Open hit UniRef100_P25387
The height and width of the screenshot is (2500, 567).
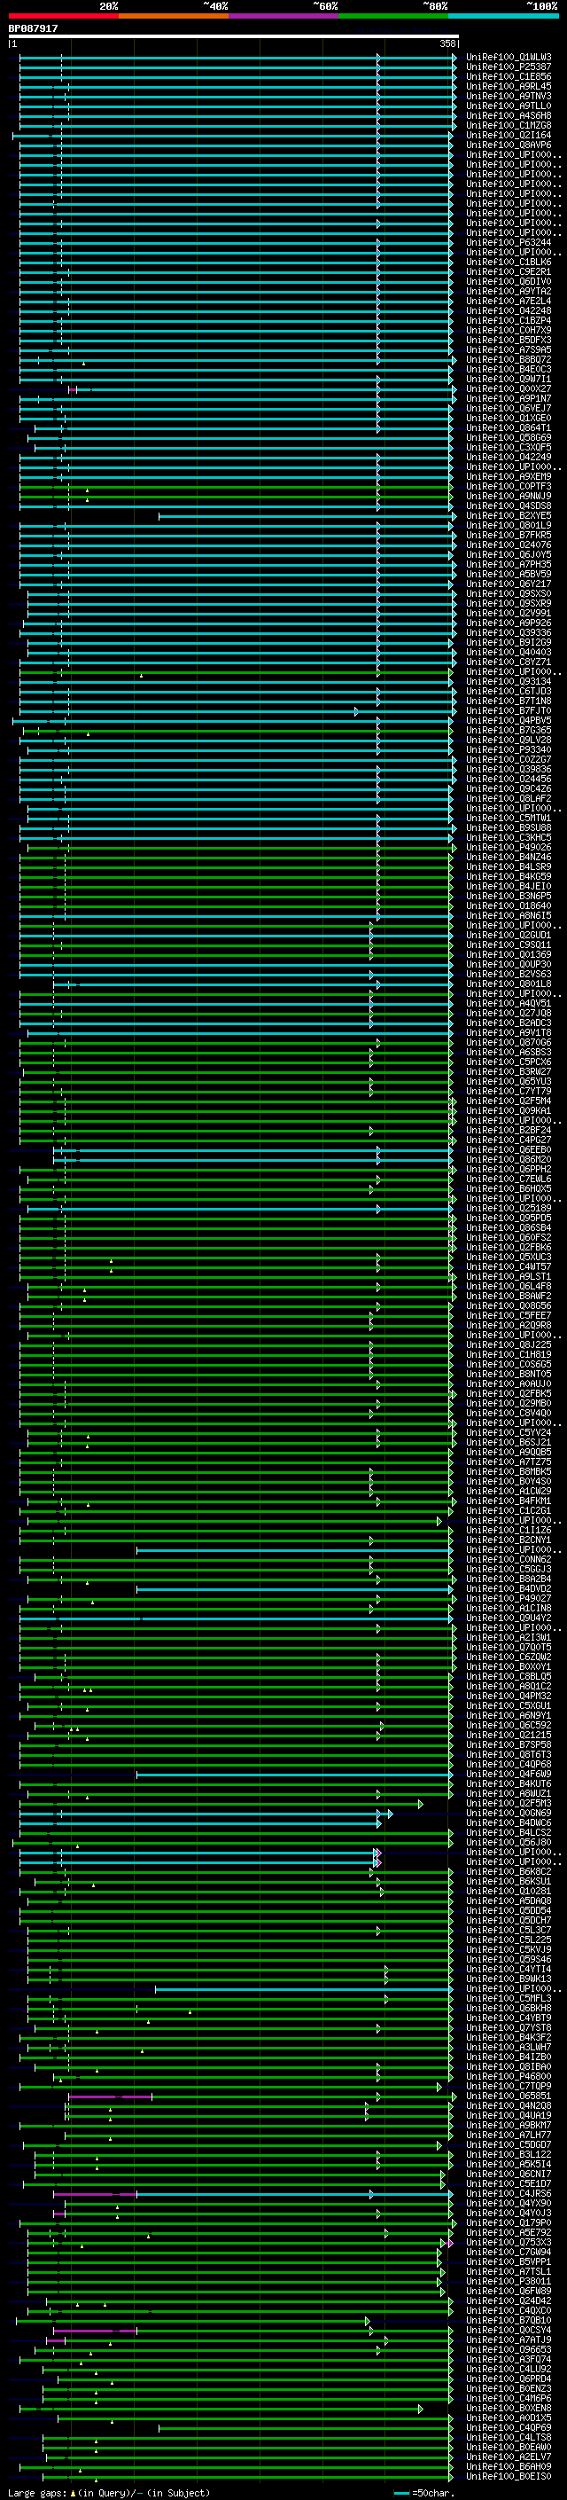point(509,67)
